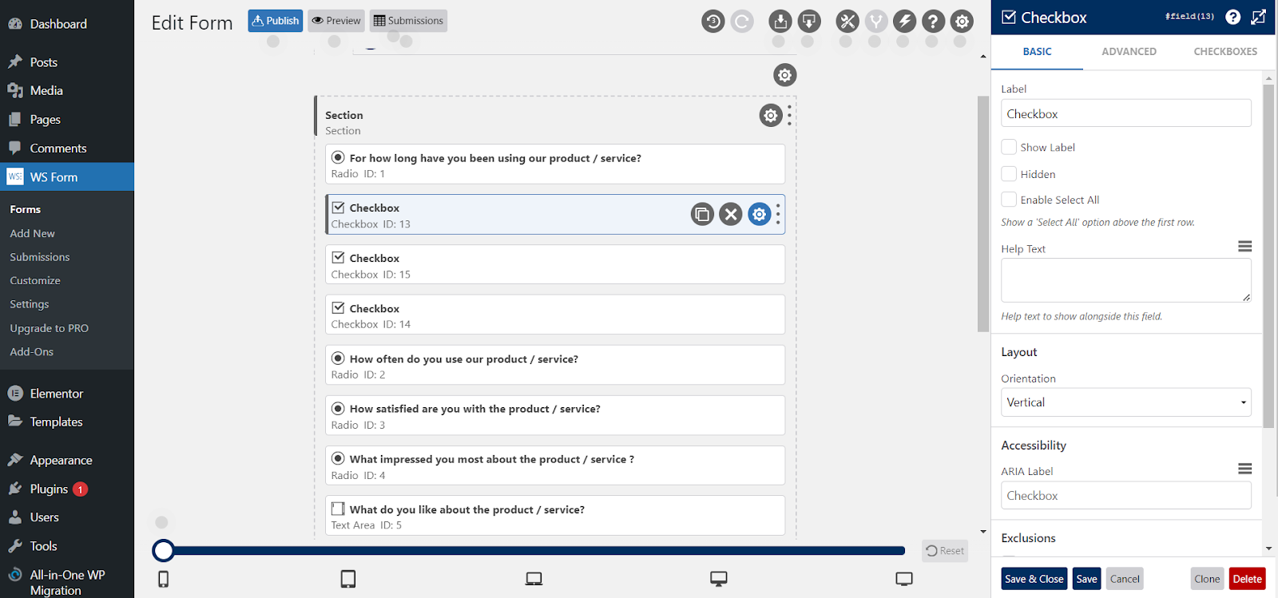Click the Save button
This screenshot has width=1278, height=598.
pyautogui.click(x=1086, y=579)
